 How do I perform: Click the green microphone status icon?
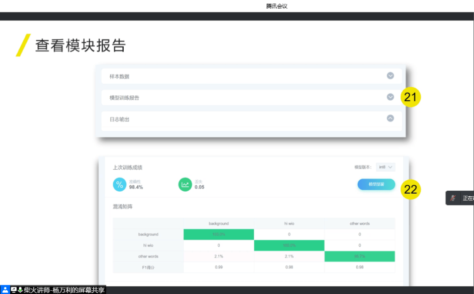click(20, 290)
